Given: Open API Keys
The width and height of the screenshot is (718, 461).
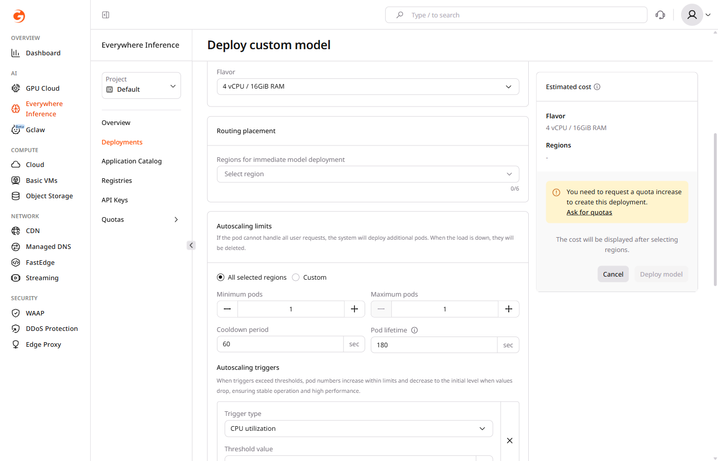Looking at the screenshot, I should point(115,200).
